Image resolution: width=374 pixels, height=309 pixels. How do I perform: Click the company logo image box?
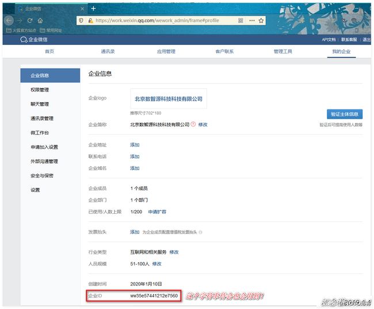[169, 99]
